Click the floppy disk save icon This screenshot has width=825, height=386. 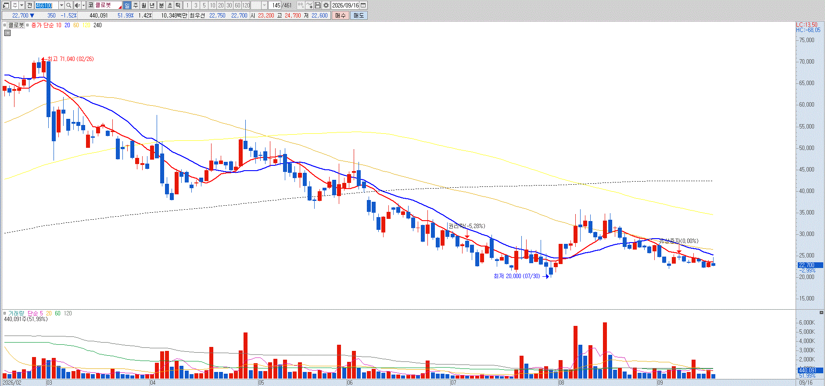click(x=318, y=5)
